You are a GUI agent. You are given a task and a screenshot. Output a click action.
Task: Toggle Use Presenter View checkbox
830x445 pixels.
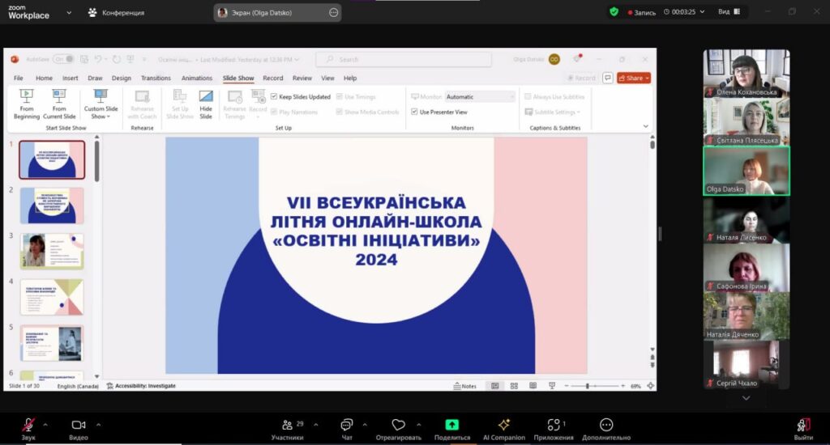pos(414,112)
